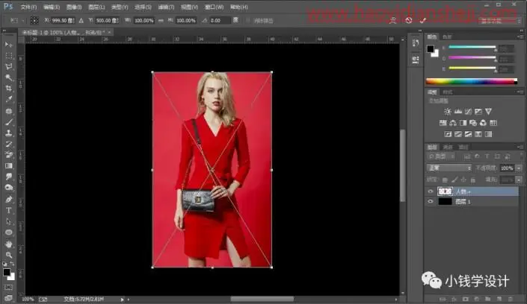Select the 人物 layer thumbnail
The width and height of the screenshot is (527, 304).
pyautogui.click(x=445, y=191)
